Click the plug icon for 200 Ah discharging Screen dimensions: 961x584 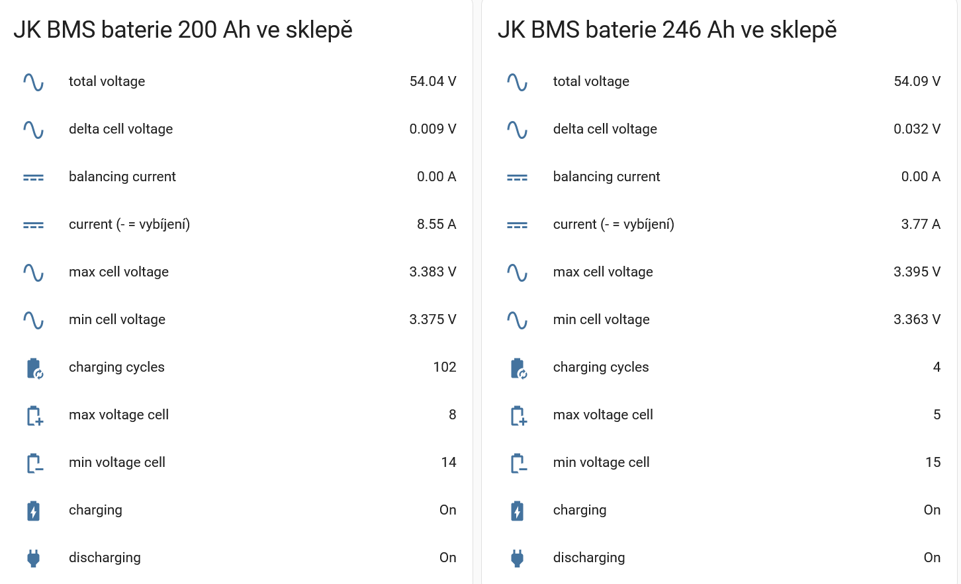click(33, 558)
